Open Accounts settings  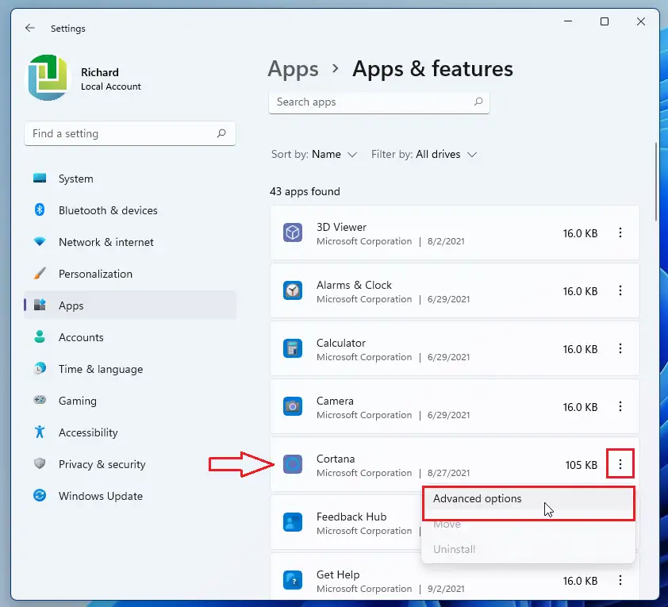point(130,337)
